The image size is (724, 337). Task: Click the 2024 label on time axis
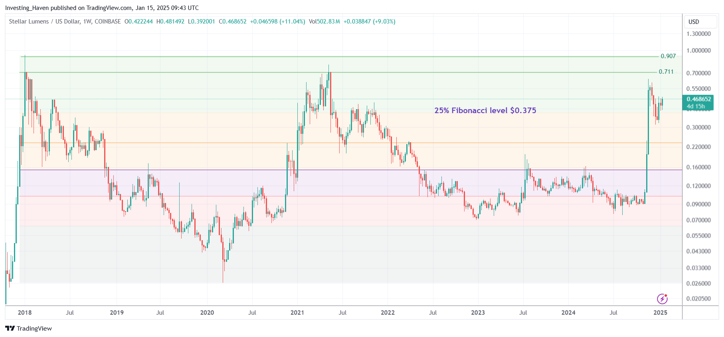[568, 313]
